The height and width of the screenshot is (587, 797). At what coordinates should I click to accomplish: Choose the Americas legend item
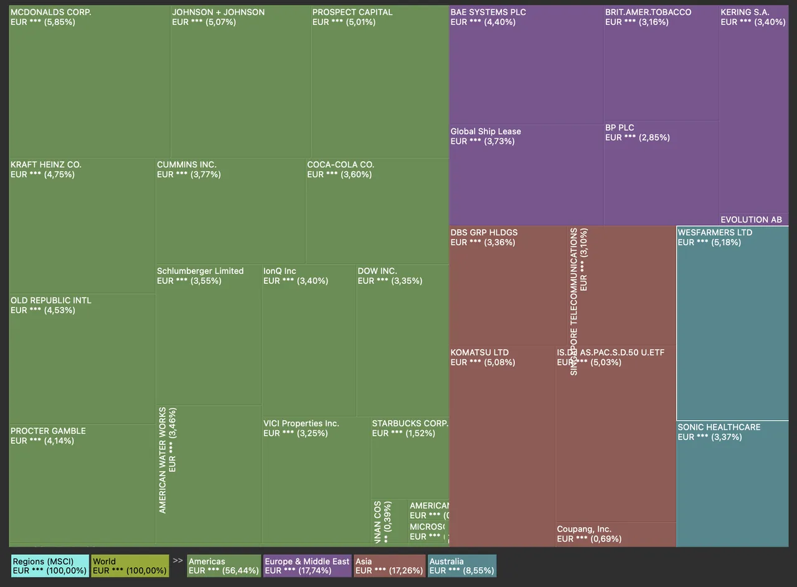224,566
